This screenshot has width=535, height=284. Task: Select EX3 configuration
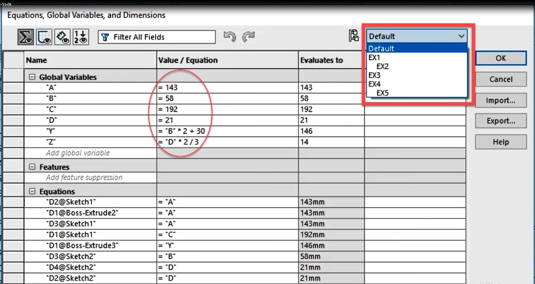(417, 75)
